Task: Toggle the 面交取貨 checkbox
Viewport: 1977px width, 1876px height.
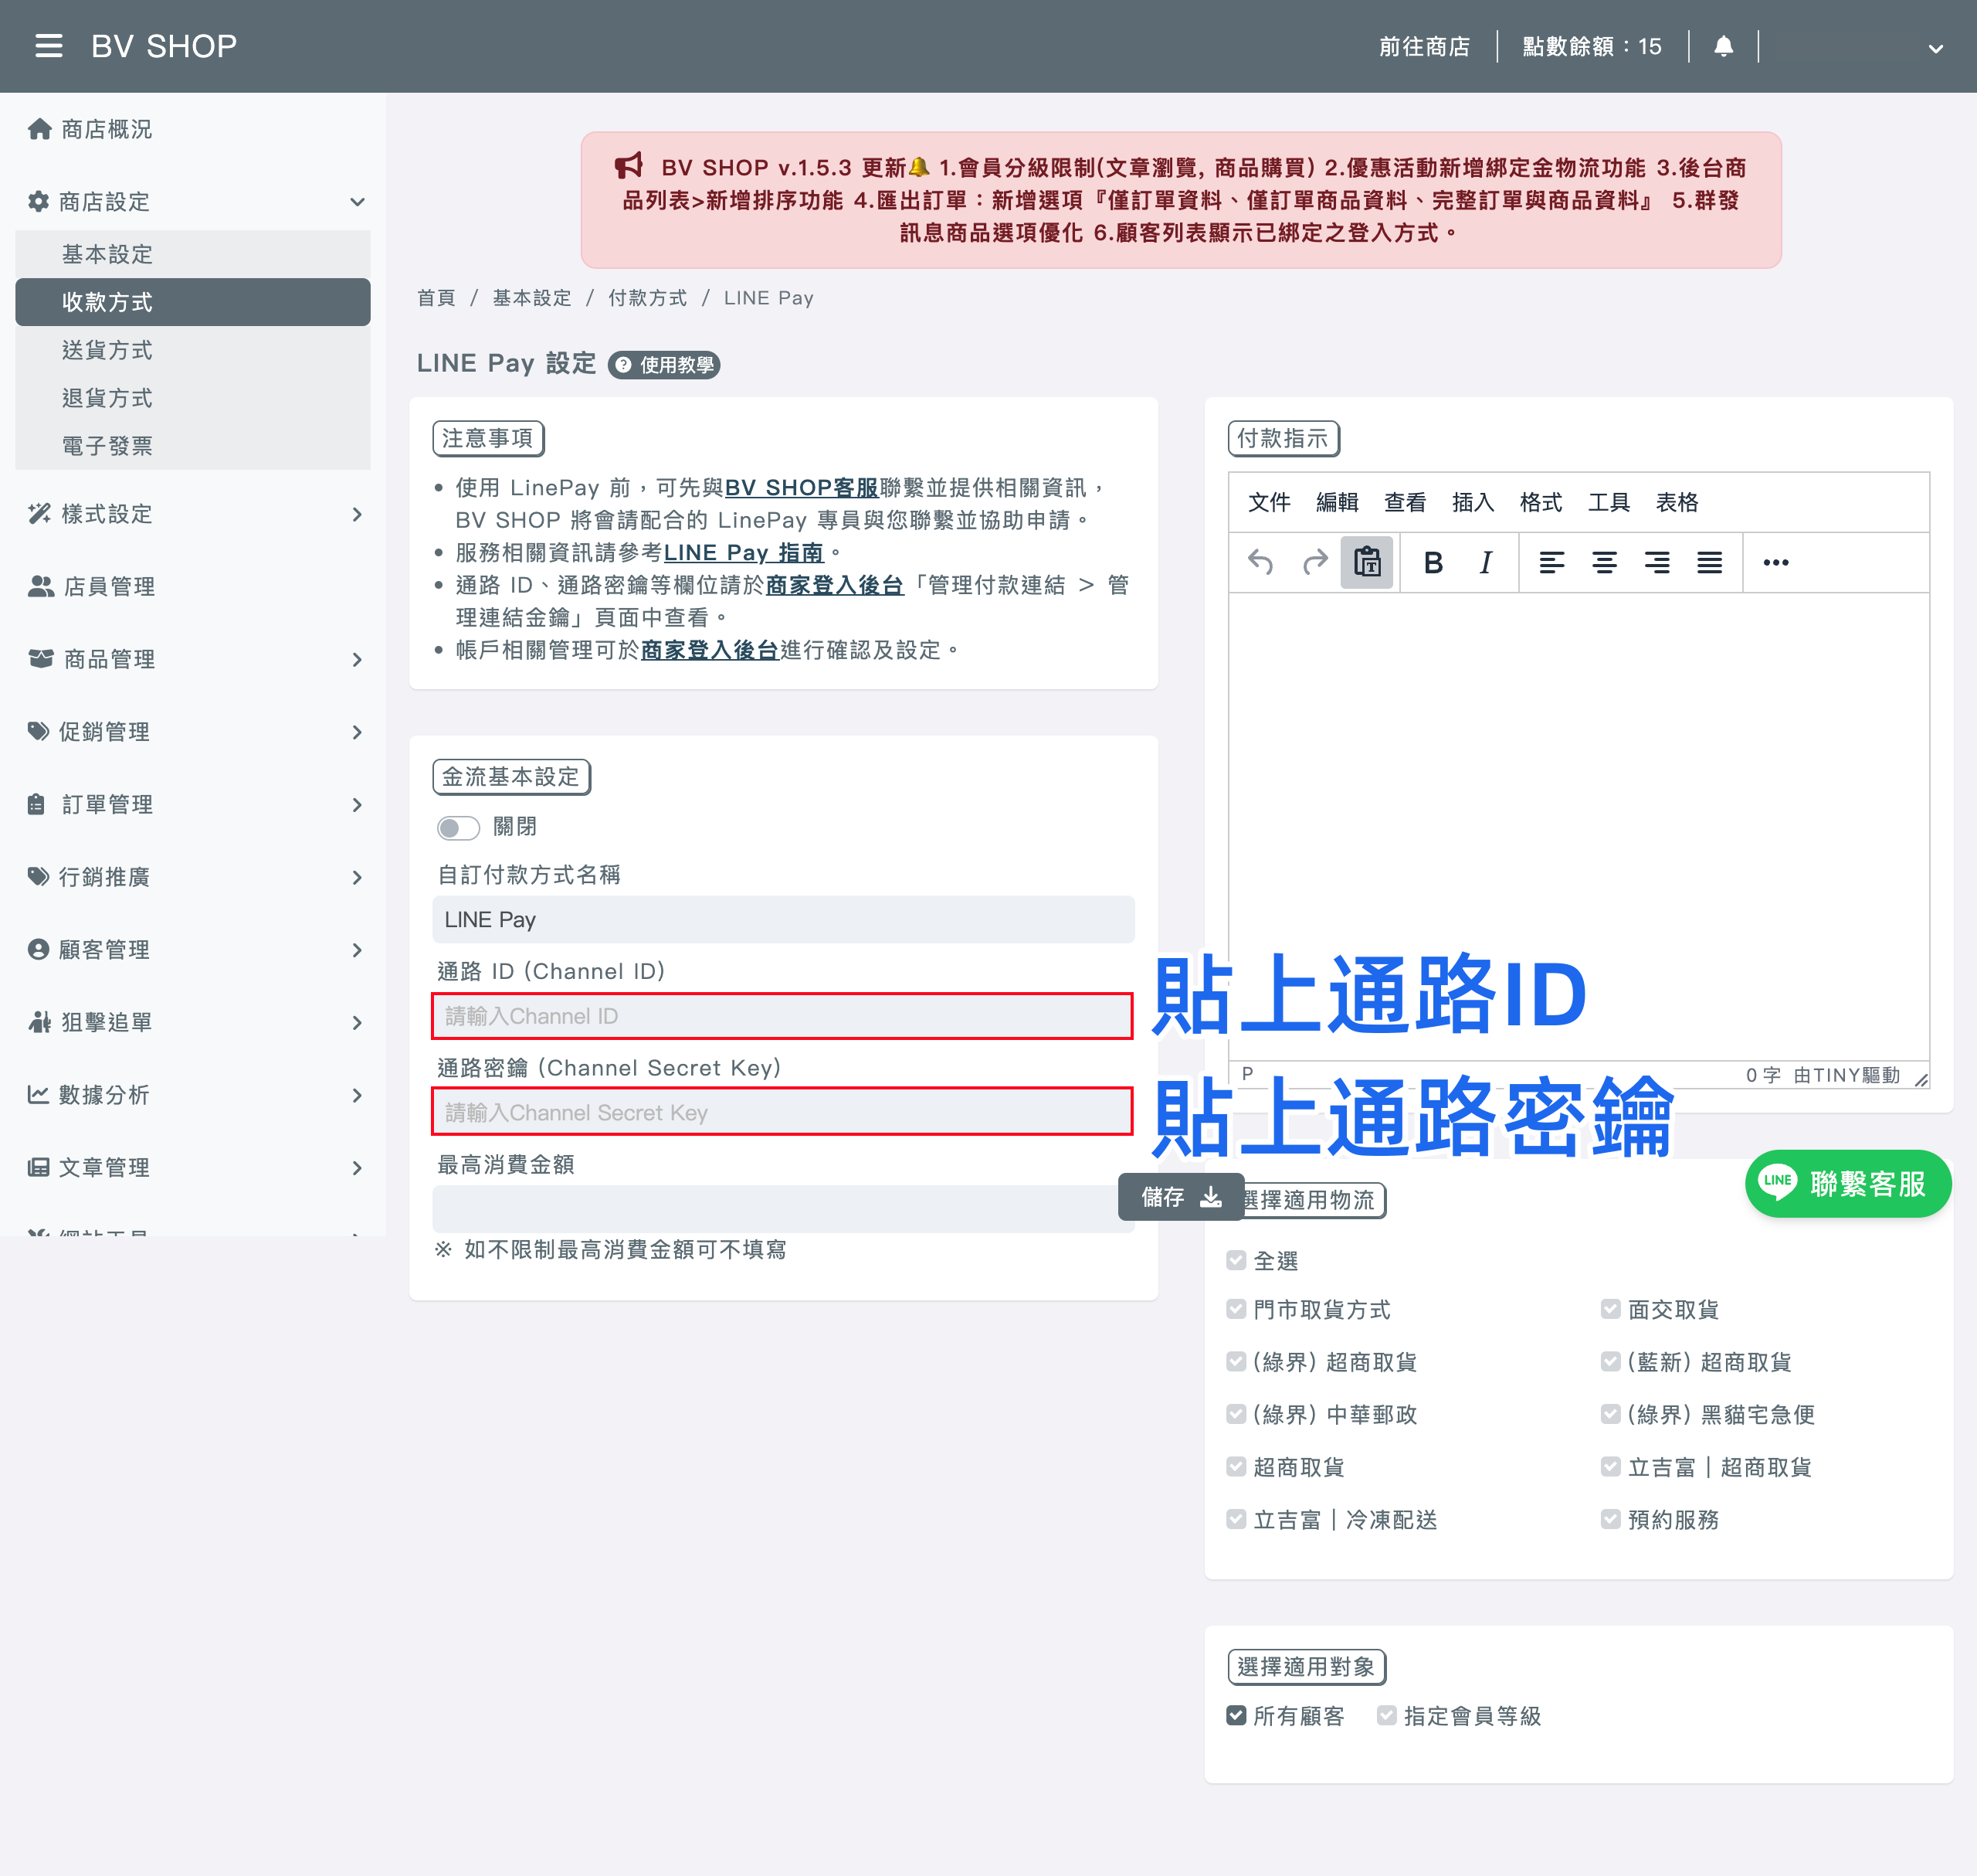Action: coord(1610,1309)
